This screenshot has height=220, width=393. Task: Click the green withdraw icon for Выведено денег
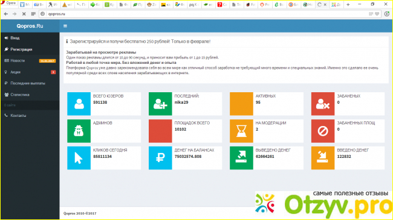pyautogui.click(x=241, y=158)
